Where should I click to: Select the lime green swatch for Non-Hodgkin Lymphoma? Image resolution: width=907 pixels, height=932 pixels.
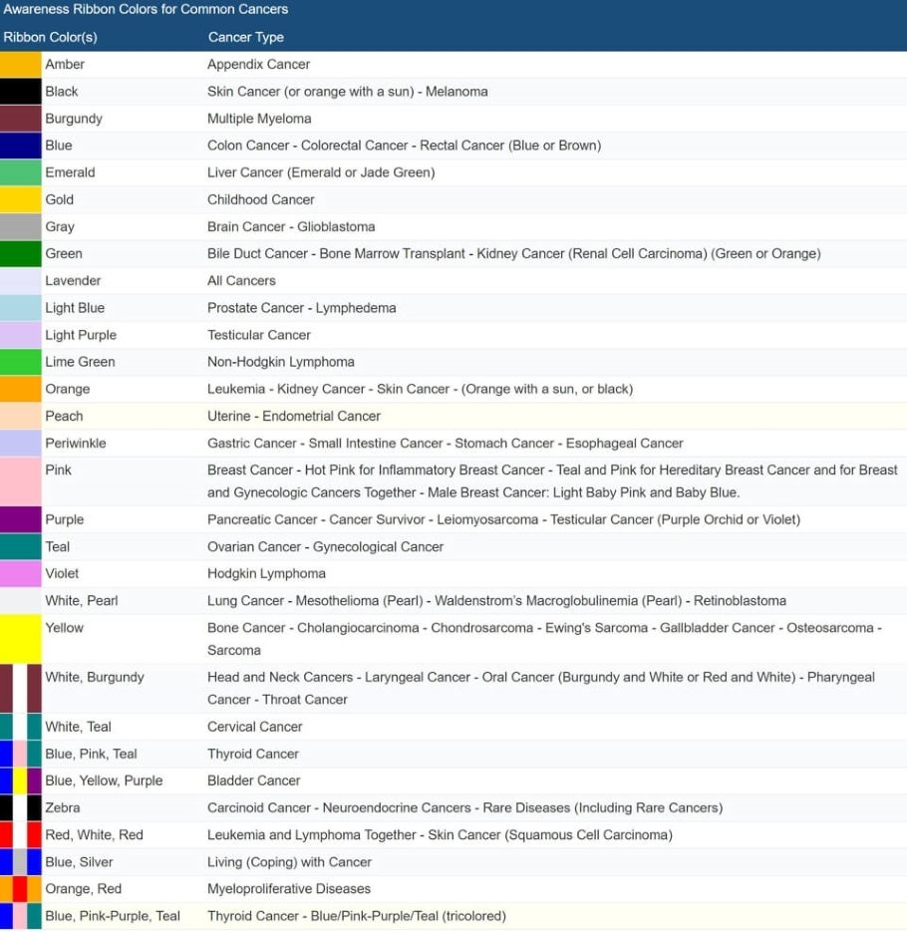point(22,362)
